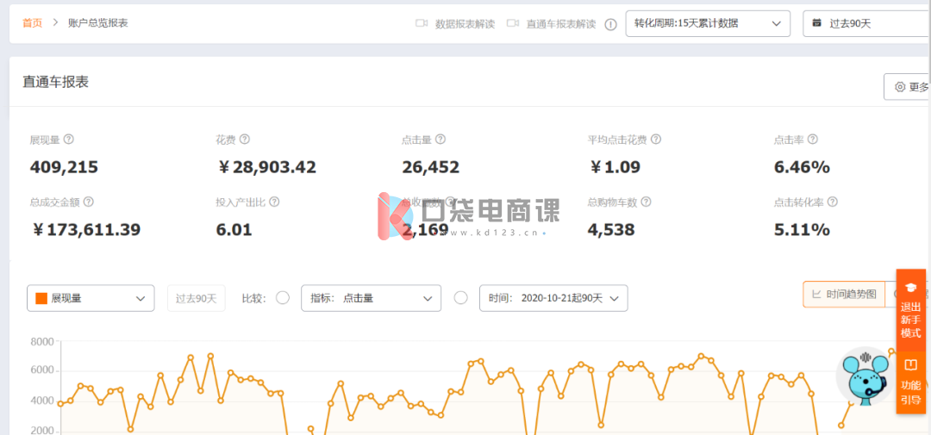The image size is (931, 435).
Task: Switch to the 时间趋势图 chart tab
Action: tap(844, 294)
